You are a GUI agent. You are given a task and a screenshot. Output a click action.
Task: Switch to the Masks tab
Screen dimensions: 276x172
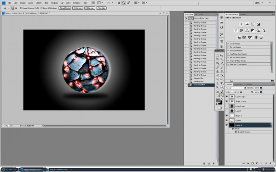pyautogui.click(x=243, y=14)
